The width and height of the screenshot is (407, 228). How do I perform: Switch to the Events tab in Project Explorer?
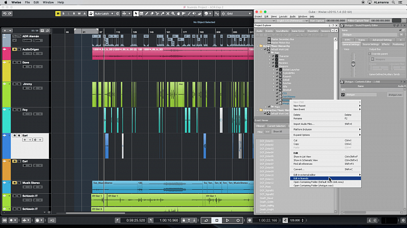(x=269, y=31)
